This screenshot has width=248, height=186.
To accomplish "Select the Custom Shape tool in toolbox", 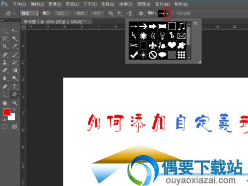I will point(14,94).
